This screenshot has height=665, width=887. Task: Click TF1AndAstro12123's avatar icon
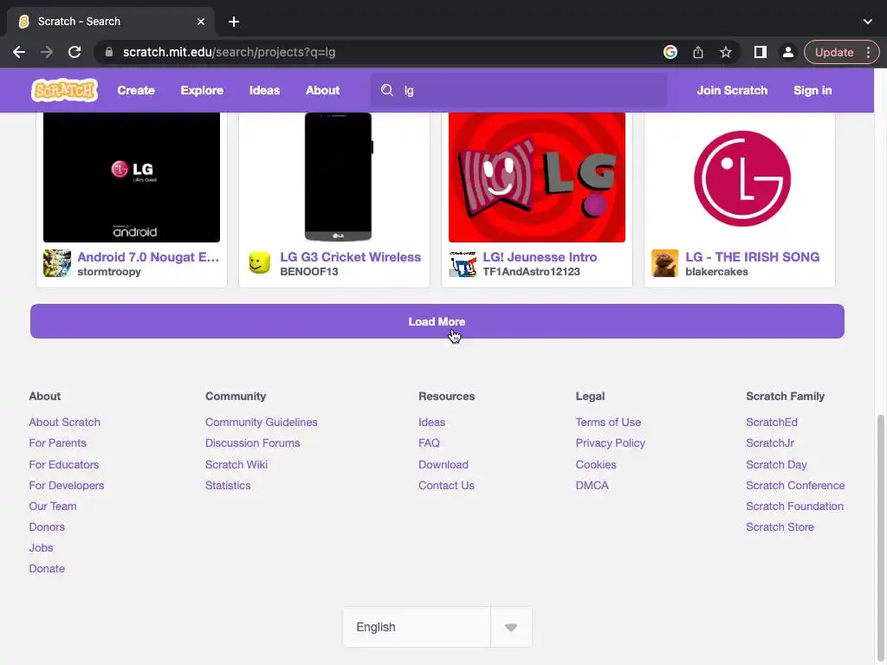pyautogui.click(x=463, y=263)
